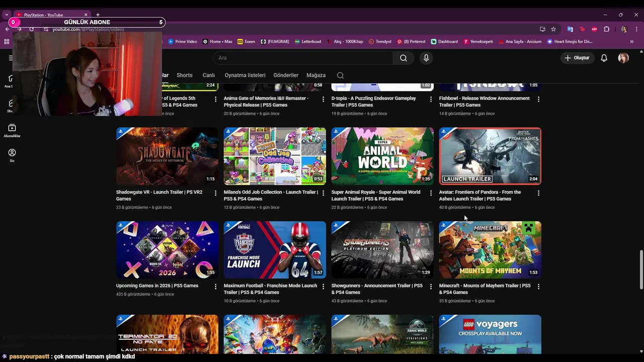Open the Milano's Odd Job Collection thumbnail
The width and height of the screenshot is (644, 362).
click(275, 156)
